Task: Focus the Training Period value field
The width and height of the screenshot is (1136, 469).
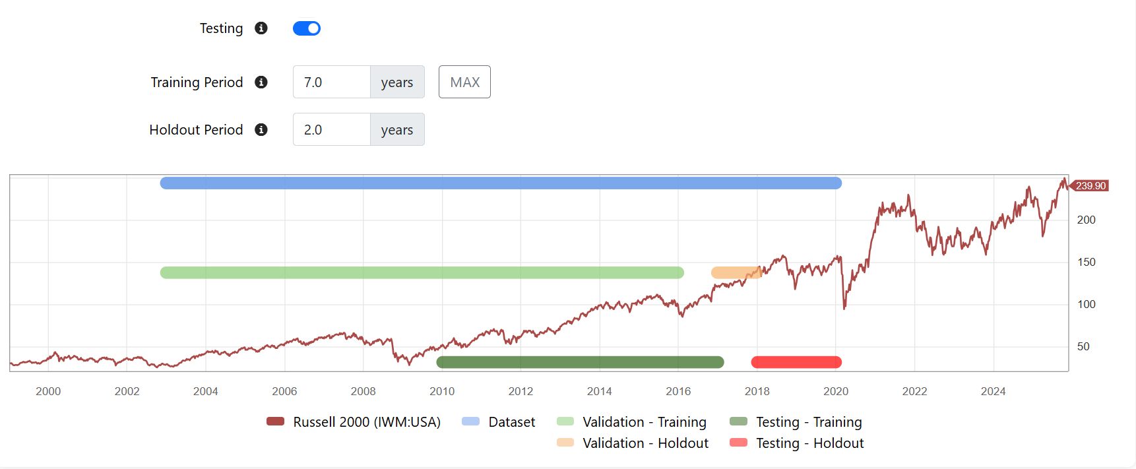Action: point(331,82)
